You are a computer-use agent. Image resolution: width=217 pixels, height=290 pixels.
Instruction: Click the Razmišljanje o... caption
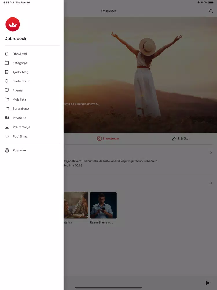click(101, 222)
